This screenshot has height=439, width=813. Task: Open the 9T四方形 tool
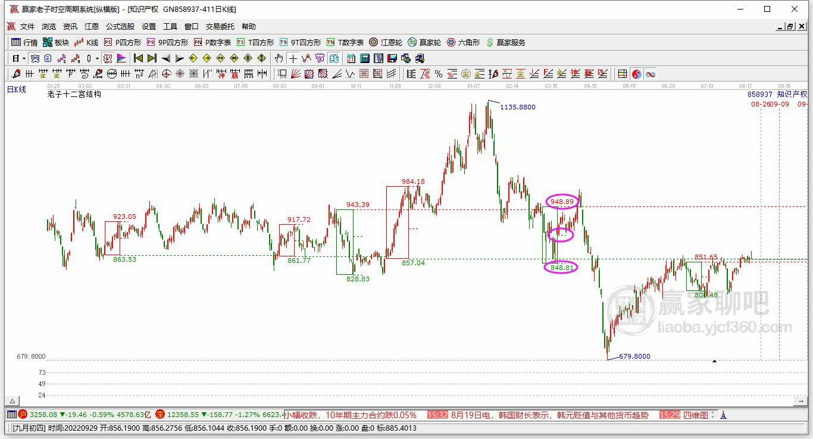click(x=300, y=42)
